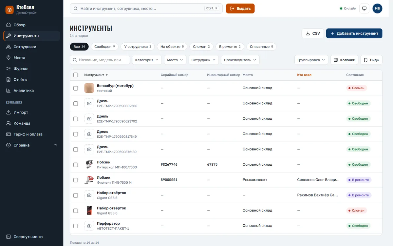
Task: Open the red Набор отвёрток photo thumbnail
Action: [89, 211]
